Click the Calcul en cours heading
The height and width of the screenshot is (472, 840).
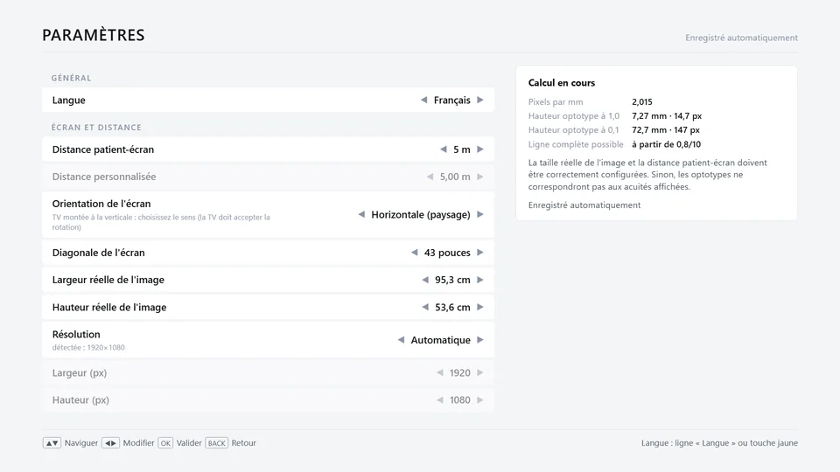coord(562,83)
